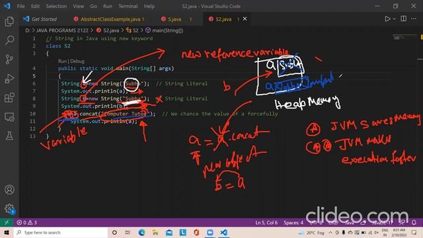423x238 pixels.
Task: Click Visual Studio Code taskbar icon
Action: pyautogui.click(x=223, y=232)
